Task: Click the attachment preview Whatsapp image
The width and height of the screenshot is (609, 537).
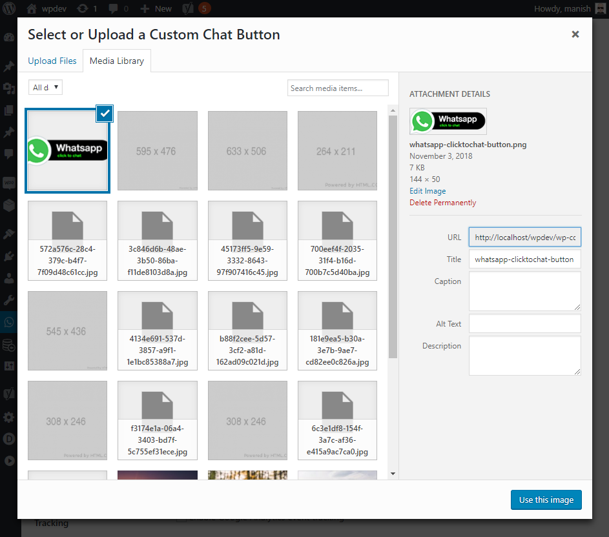Action: (448, 121)
